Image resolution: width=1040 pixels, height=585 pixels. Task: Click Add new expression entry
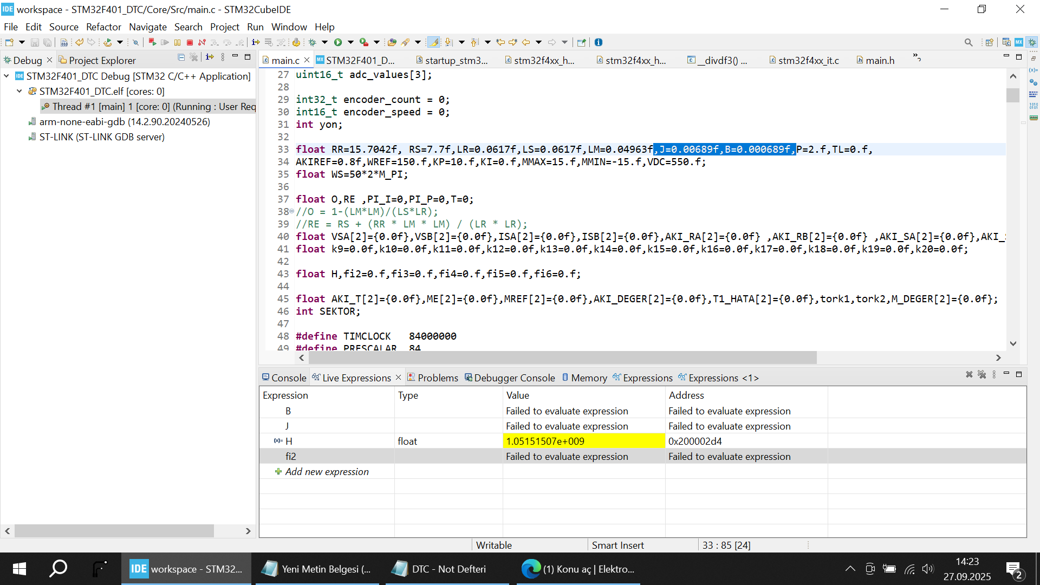click(x=327, y=472)
